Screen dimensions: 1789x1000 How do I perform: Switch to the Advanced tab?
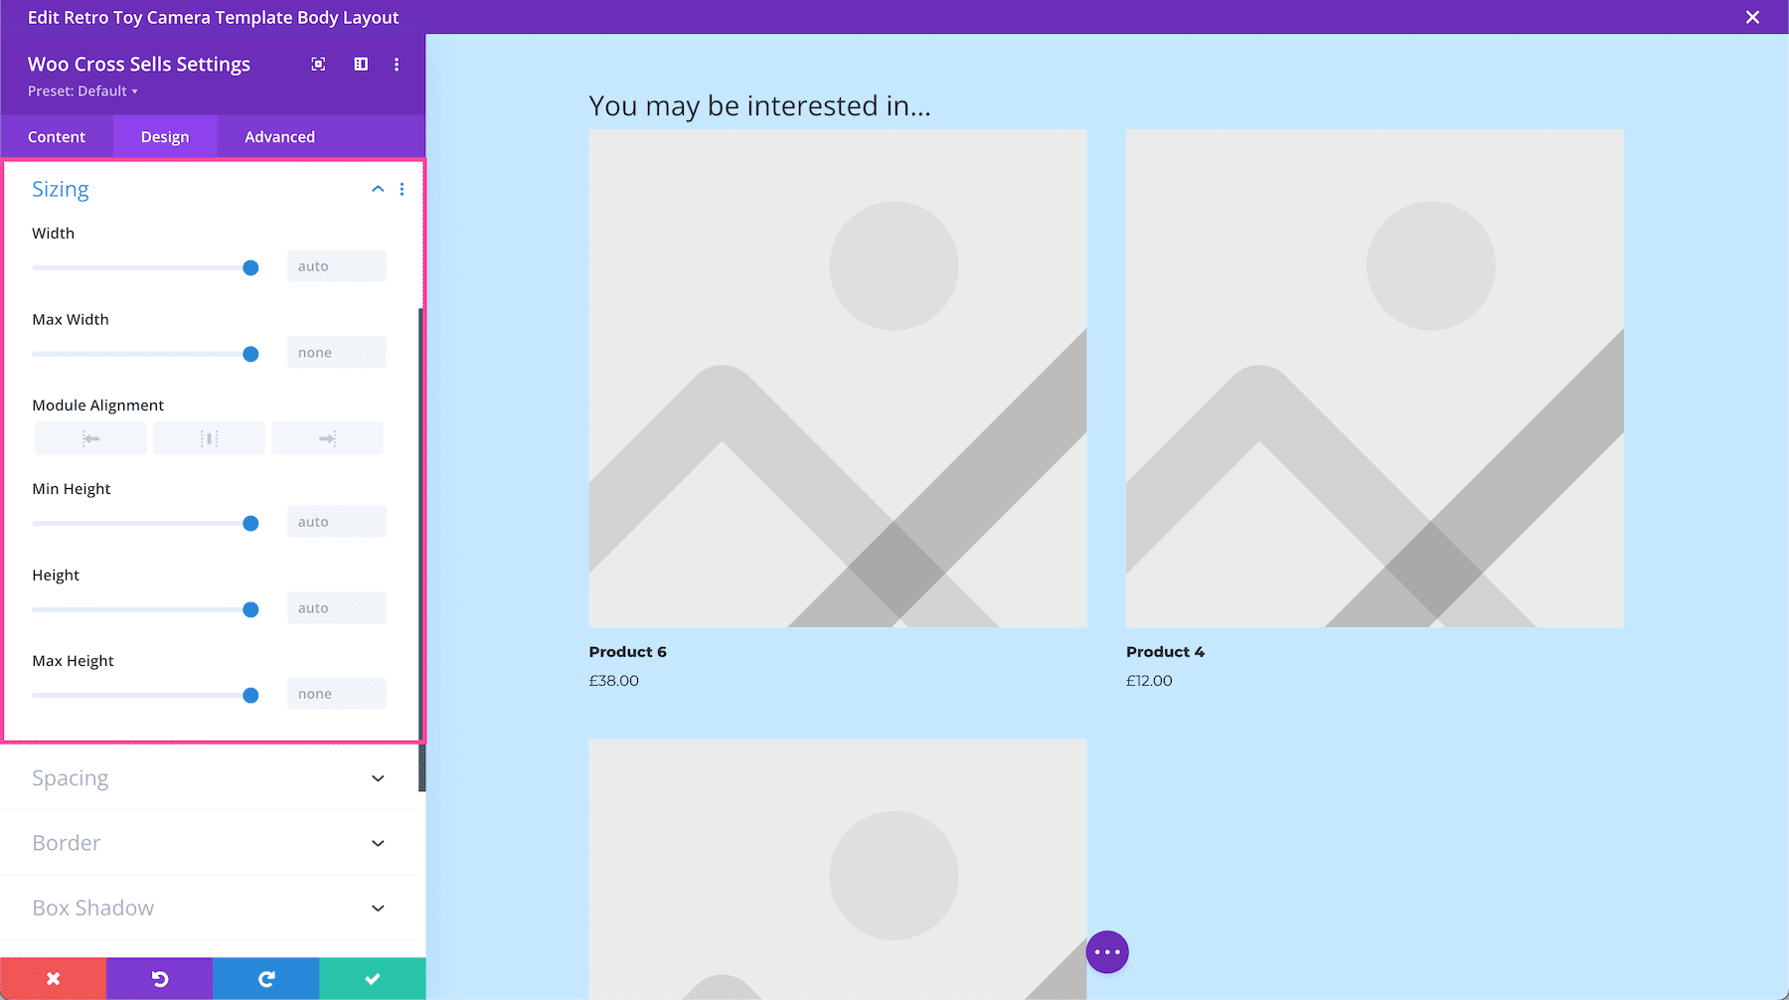[279, 136]
